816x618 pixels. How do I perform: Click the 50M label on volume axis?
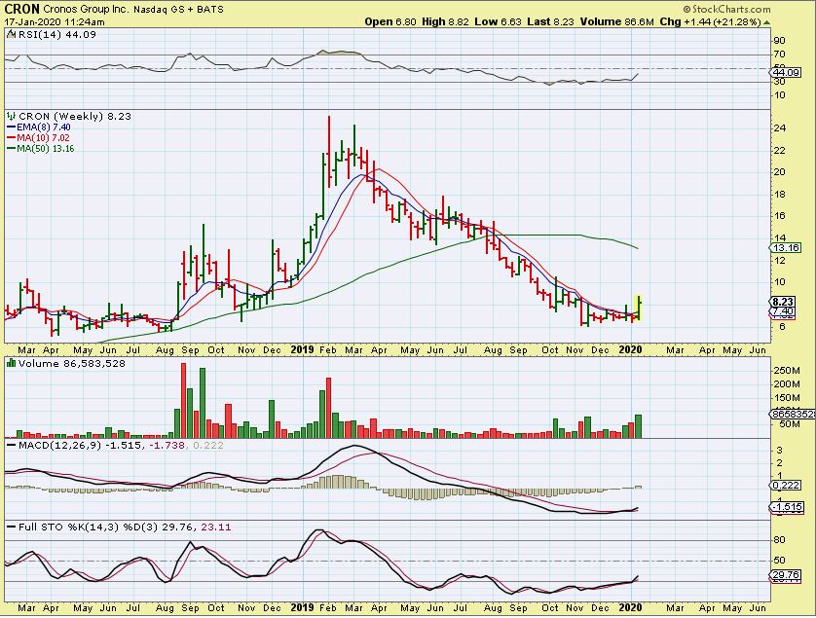(x=789, y=424)
